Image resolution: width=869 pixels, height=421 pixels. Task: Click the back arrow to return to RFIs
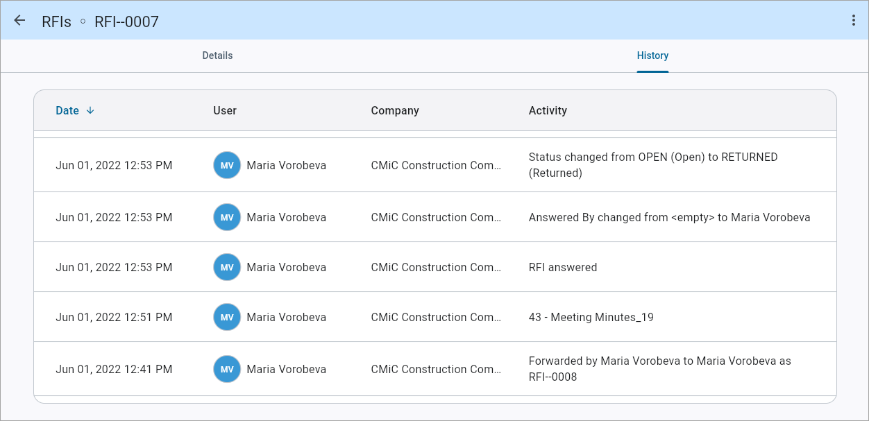click(19, 20)
